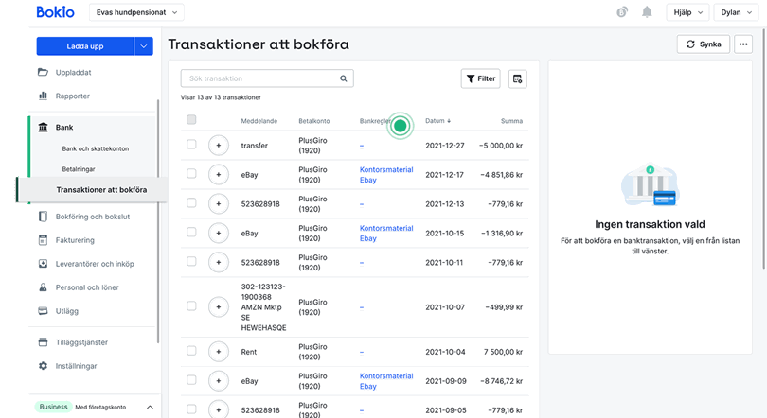Viewport: 767px width, 418px height.
Task: Click the coin icon in top bar
Action: [x=621, y=12]
